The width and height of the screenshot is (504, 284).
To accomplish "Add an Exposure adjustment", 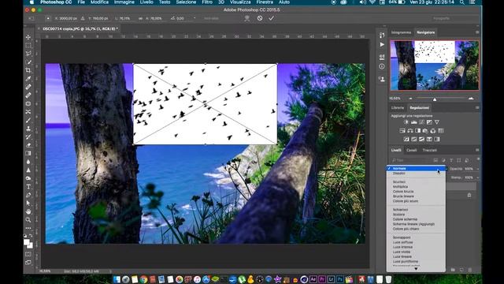I will pos(429,122).
